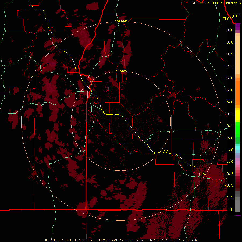242x242 pixels.
Task: Click the 5.0 value on the color scale
Action: (230, 102)
